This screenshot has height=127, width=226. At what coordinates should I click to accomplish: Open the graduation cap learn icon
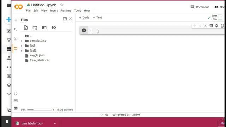[x=9, y=85]
